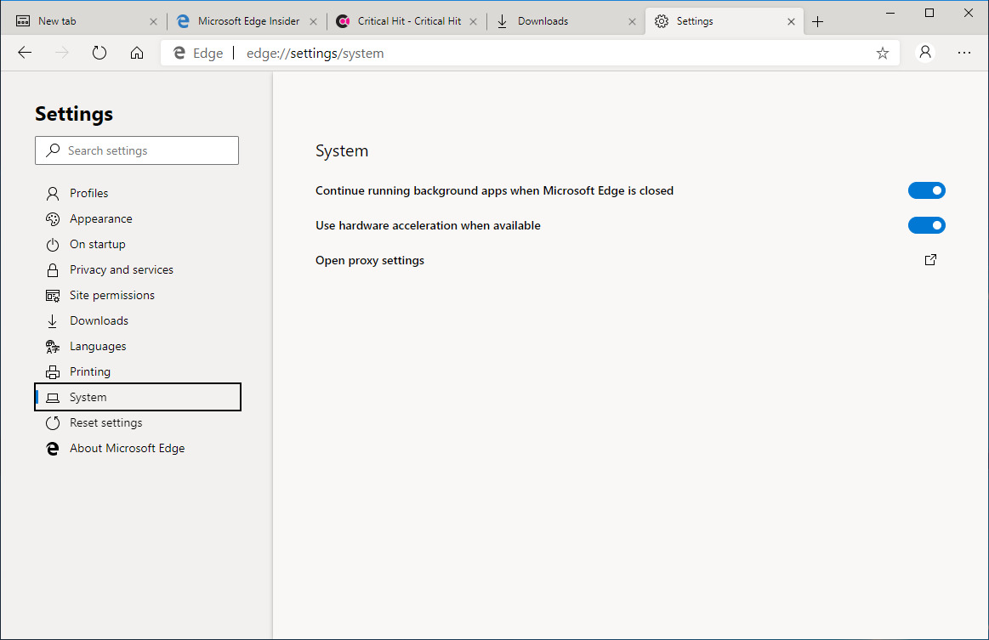The height and width of the screenshot is (640, 989).
Task: Open the user profile icon
Action: click(925, 53)
